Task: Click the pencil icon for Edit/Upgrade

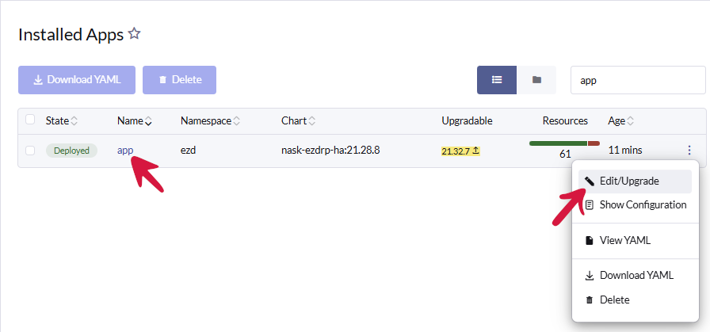Action: pos(589,181)
